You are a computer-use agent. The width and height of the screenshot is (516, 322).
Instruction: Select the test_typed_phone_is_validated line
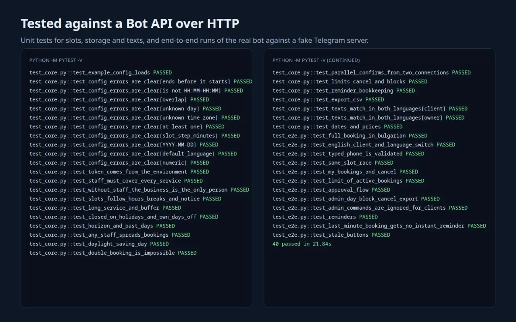[x=348, y=154]
